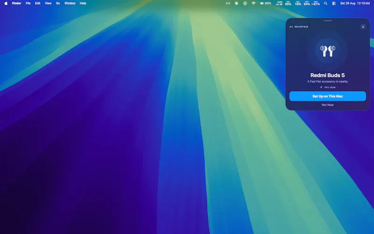374x234 pixels.
Task: Click the sun-shaped menu bar icon
Action: [x=237, y=3]
